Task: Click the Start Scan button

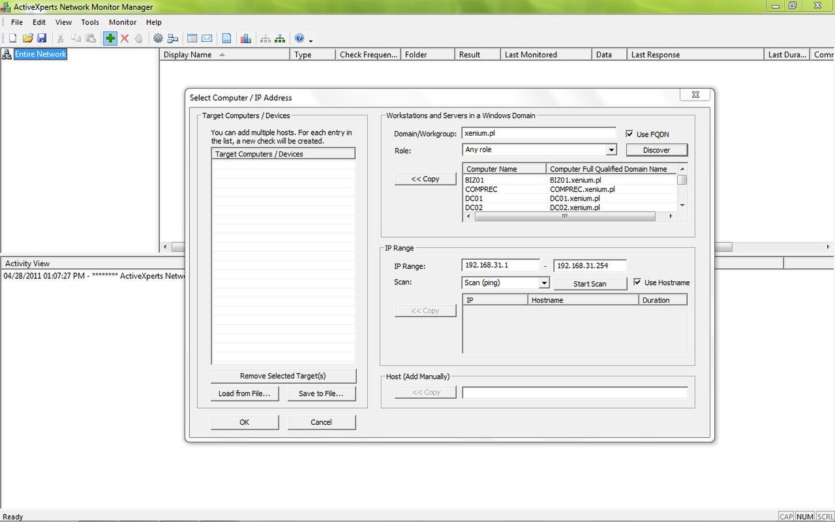Action: (x=590, y=284)
